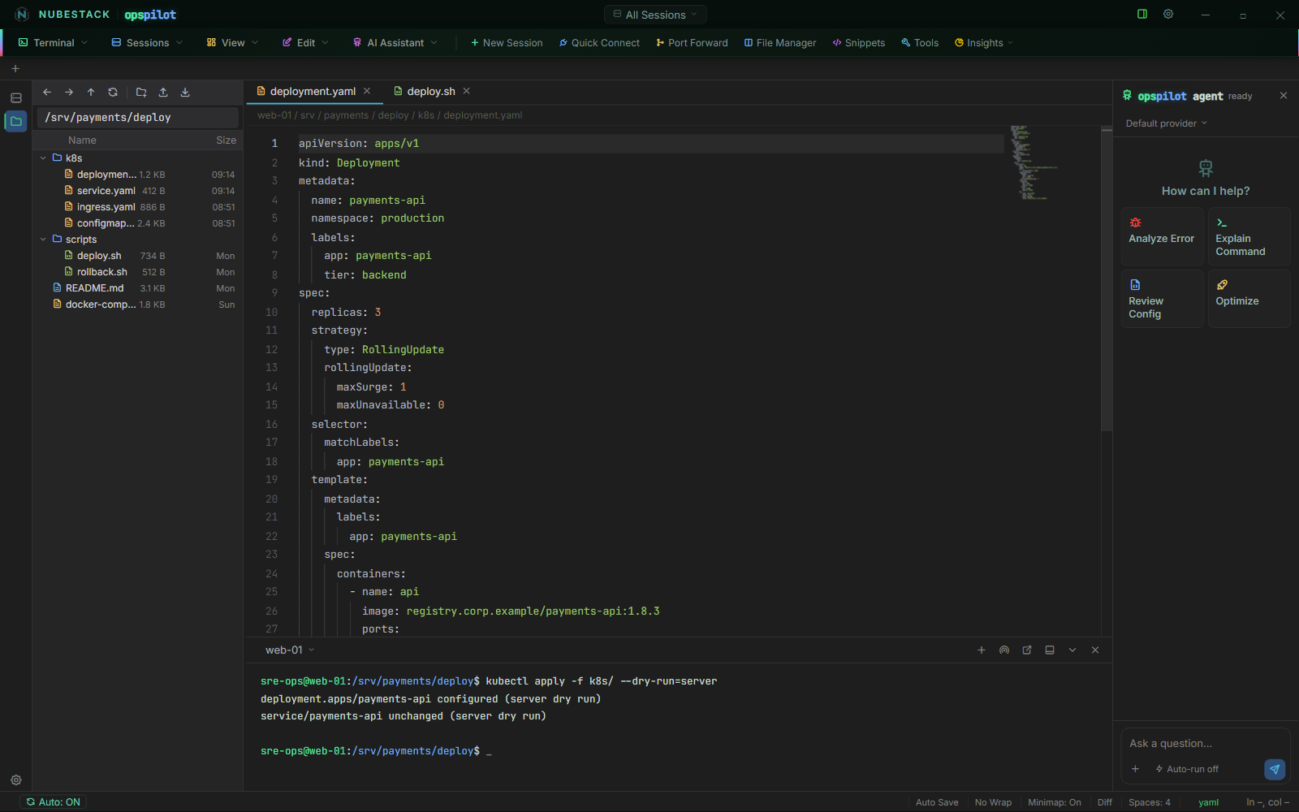Pop out terminal into separate window
1299x812 pixels.
(x=1027, y=650)
